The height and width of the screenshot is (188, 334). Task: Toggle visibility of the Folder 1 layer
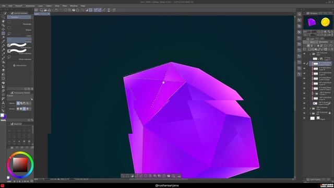point(304,93)
